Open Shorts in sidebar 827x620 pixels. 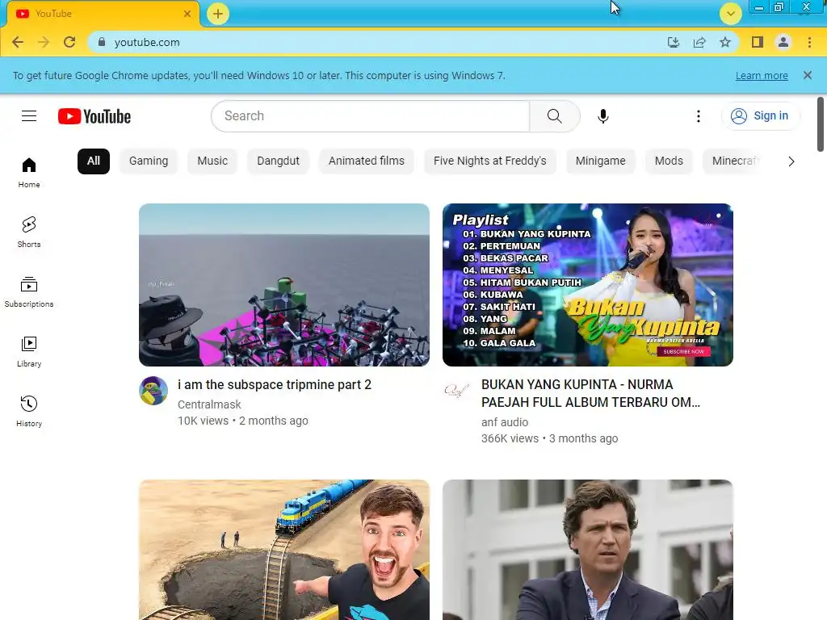[x=29, y=232]
